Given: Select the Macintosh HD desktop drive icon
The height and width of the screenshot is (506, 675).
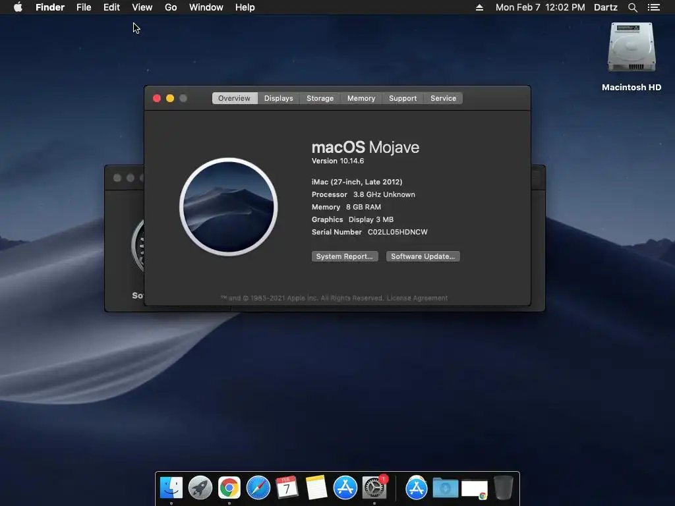Looking at the screenshot, I should pos(631,47).
